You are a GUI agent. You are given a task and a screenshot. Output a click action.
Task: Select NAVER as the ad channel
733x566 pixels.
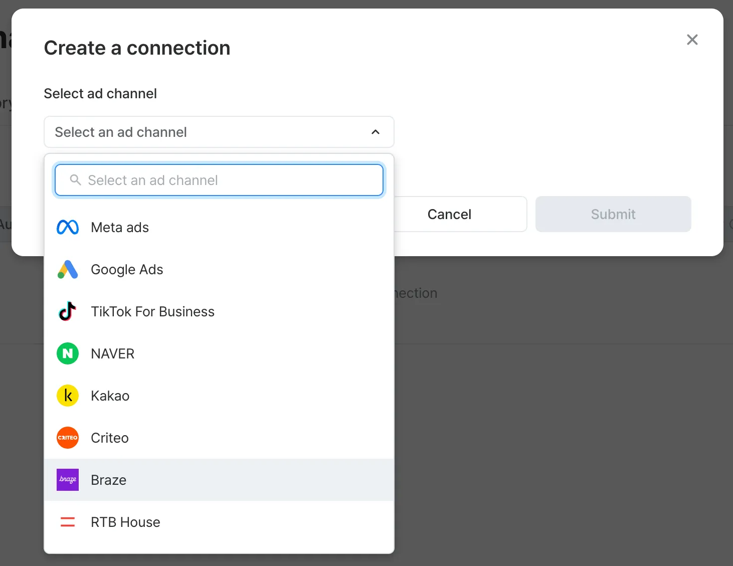[x=219, y=353]
